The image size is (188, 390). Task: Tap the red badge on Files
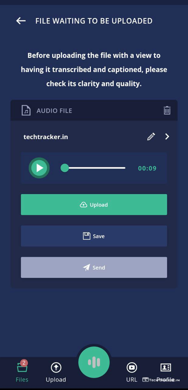tap(24, 363)
